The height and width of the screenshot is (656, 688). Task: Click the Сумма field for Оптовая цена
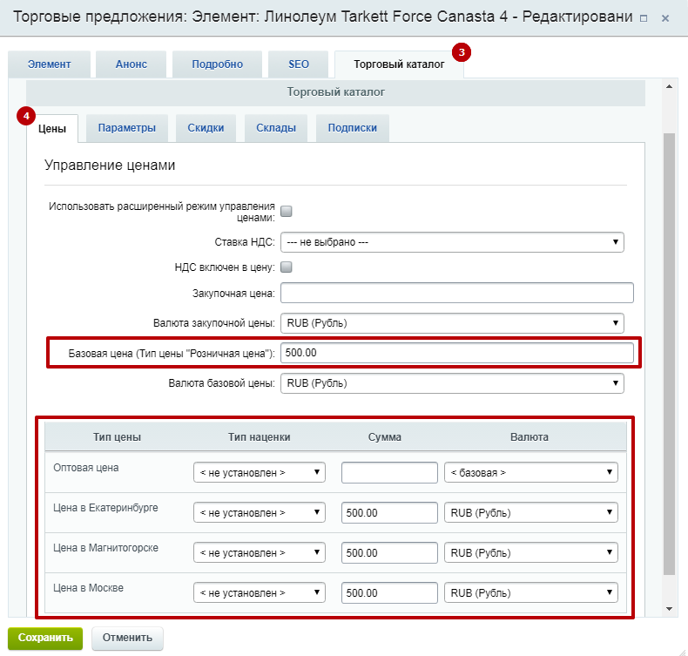point(389,472)
